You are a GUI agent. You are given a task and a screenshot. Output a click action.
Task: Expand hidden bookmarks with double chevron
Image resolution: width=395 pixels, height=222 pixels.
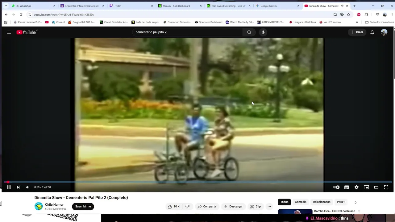click(357, 22)
